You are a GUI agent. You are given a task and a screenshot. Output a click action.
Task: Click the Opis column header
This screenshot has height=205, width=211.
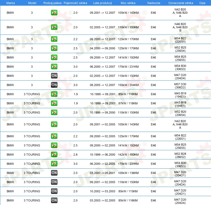coord(202,3)
